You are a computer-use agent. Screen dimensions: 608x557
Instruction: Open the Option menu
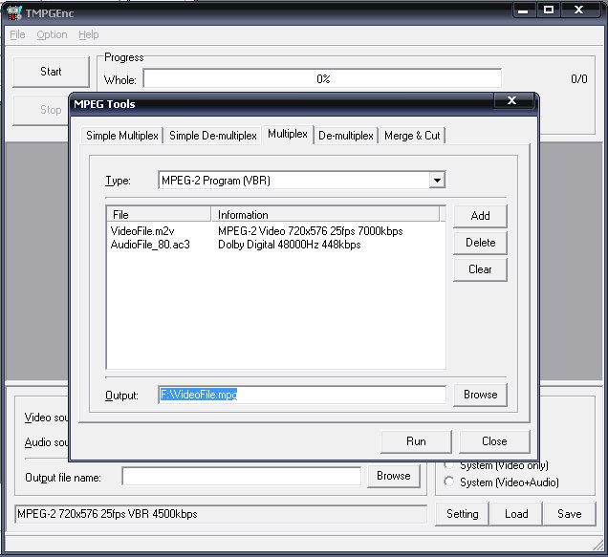click(52, 34)
